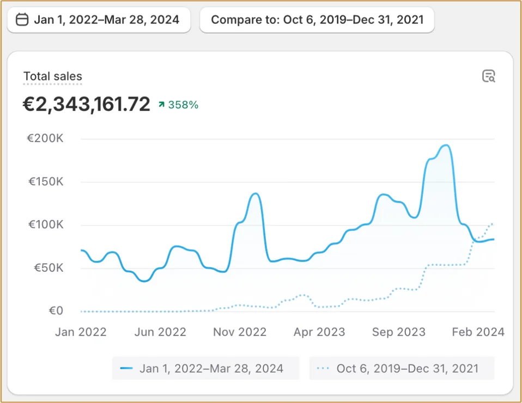The width and height of the screenshot is (522, 403).
Task: Click the Jun 2022 x-axis label
Action: pyautogui.click(x=160, y=332)
